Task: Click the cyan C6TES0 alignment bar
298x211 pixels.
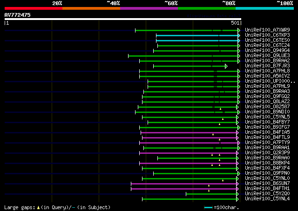Action: pos(196,40)
